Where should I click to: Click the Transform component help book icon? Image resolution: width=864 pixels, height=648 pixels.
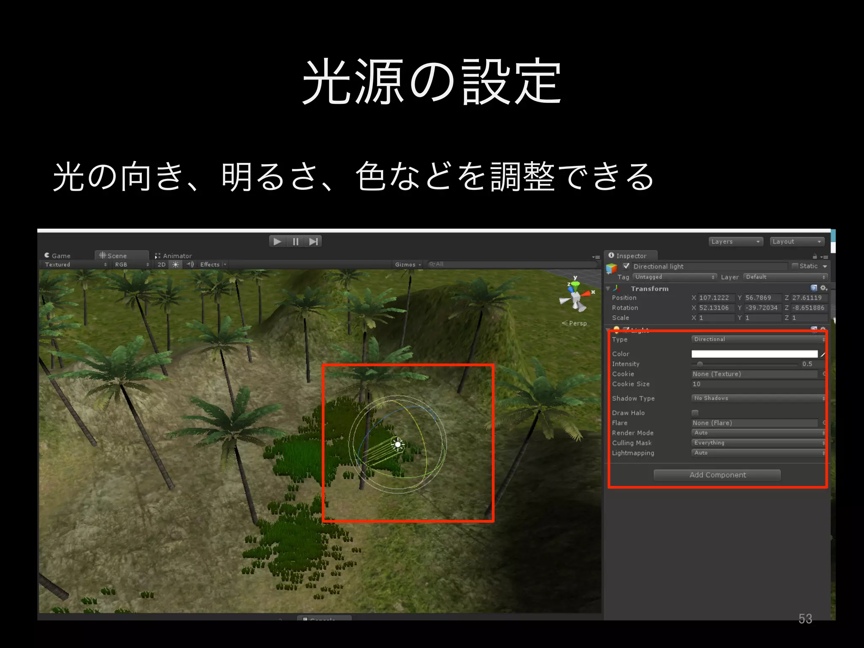[x=814, y=288]
